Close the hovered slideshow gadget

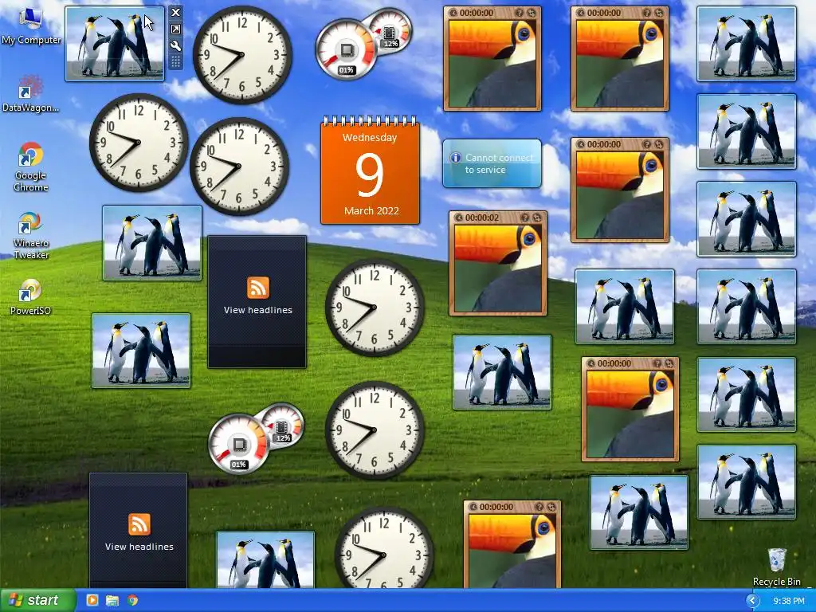[176, 13]
